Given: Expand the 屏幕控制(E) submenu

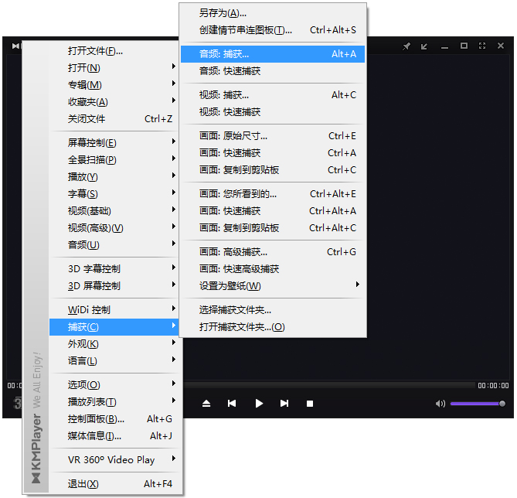Looking at the screenshot, I should (114, 142).
